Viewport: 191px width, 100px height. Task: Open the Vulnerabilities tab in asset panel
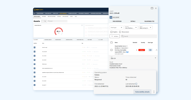(149, 21)
